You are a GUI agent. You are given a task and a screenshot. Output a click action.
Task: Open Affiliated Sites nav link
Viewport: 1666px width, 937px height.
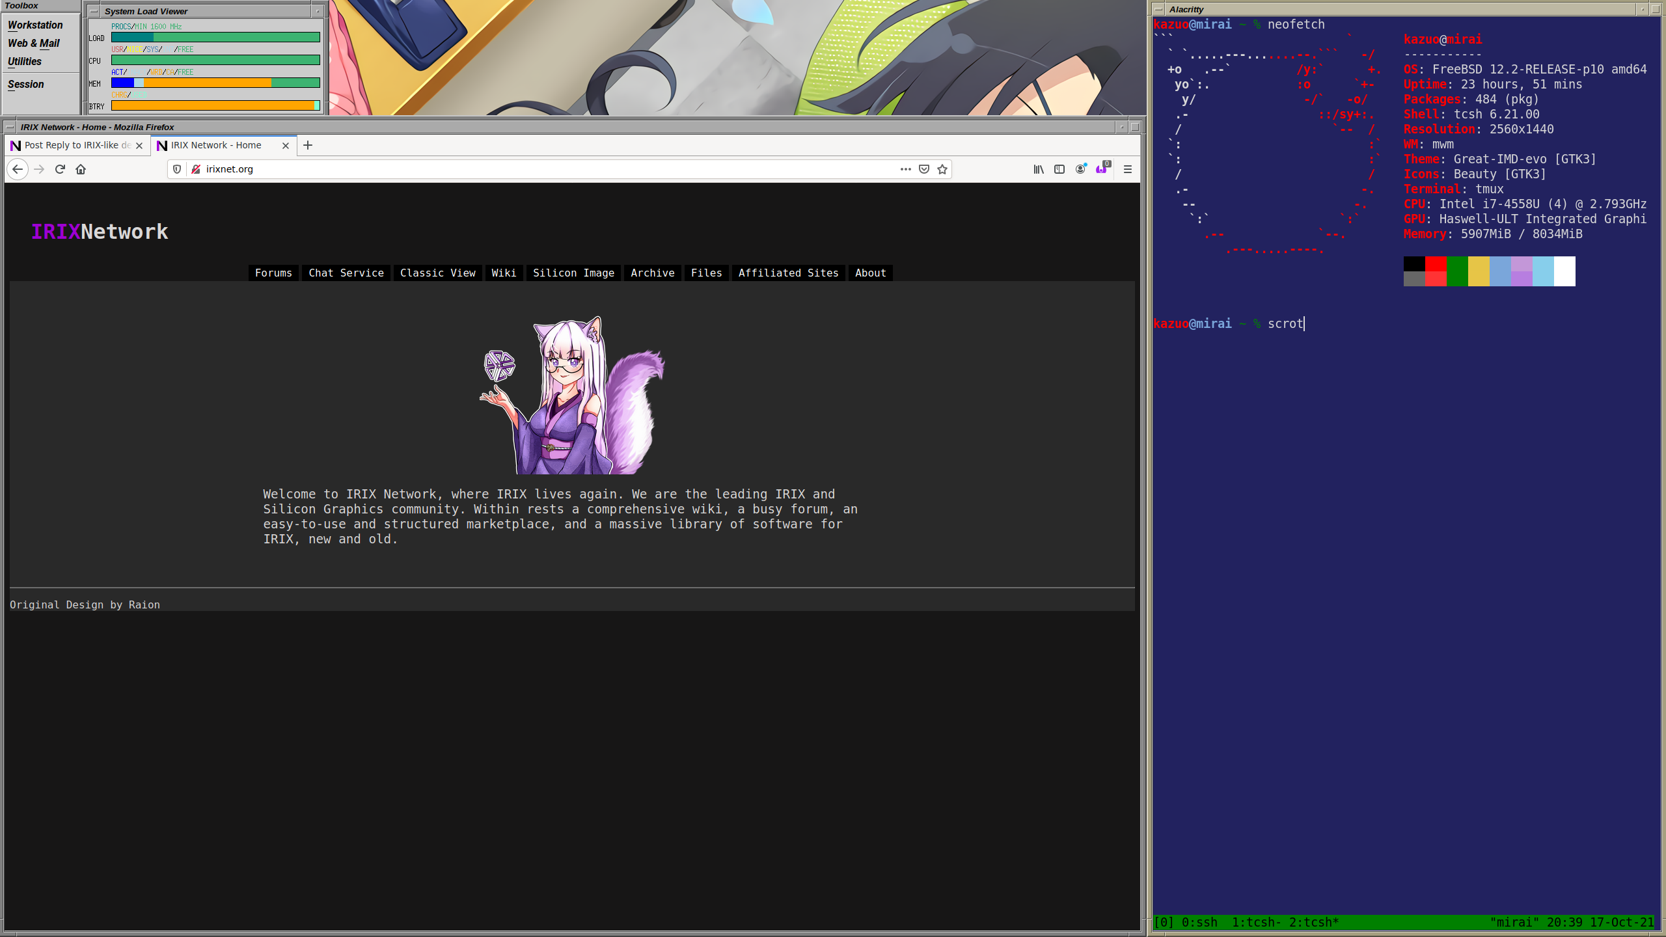788,273
